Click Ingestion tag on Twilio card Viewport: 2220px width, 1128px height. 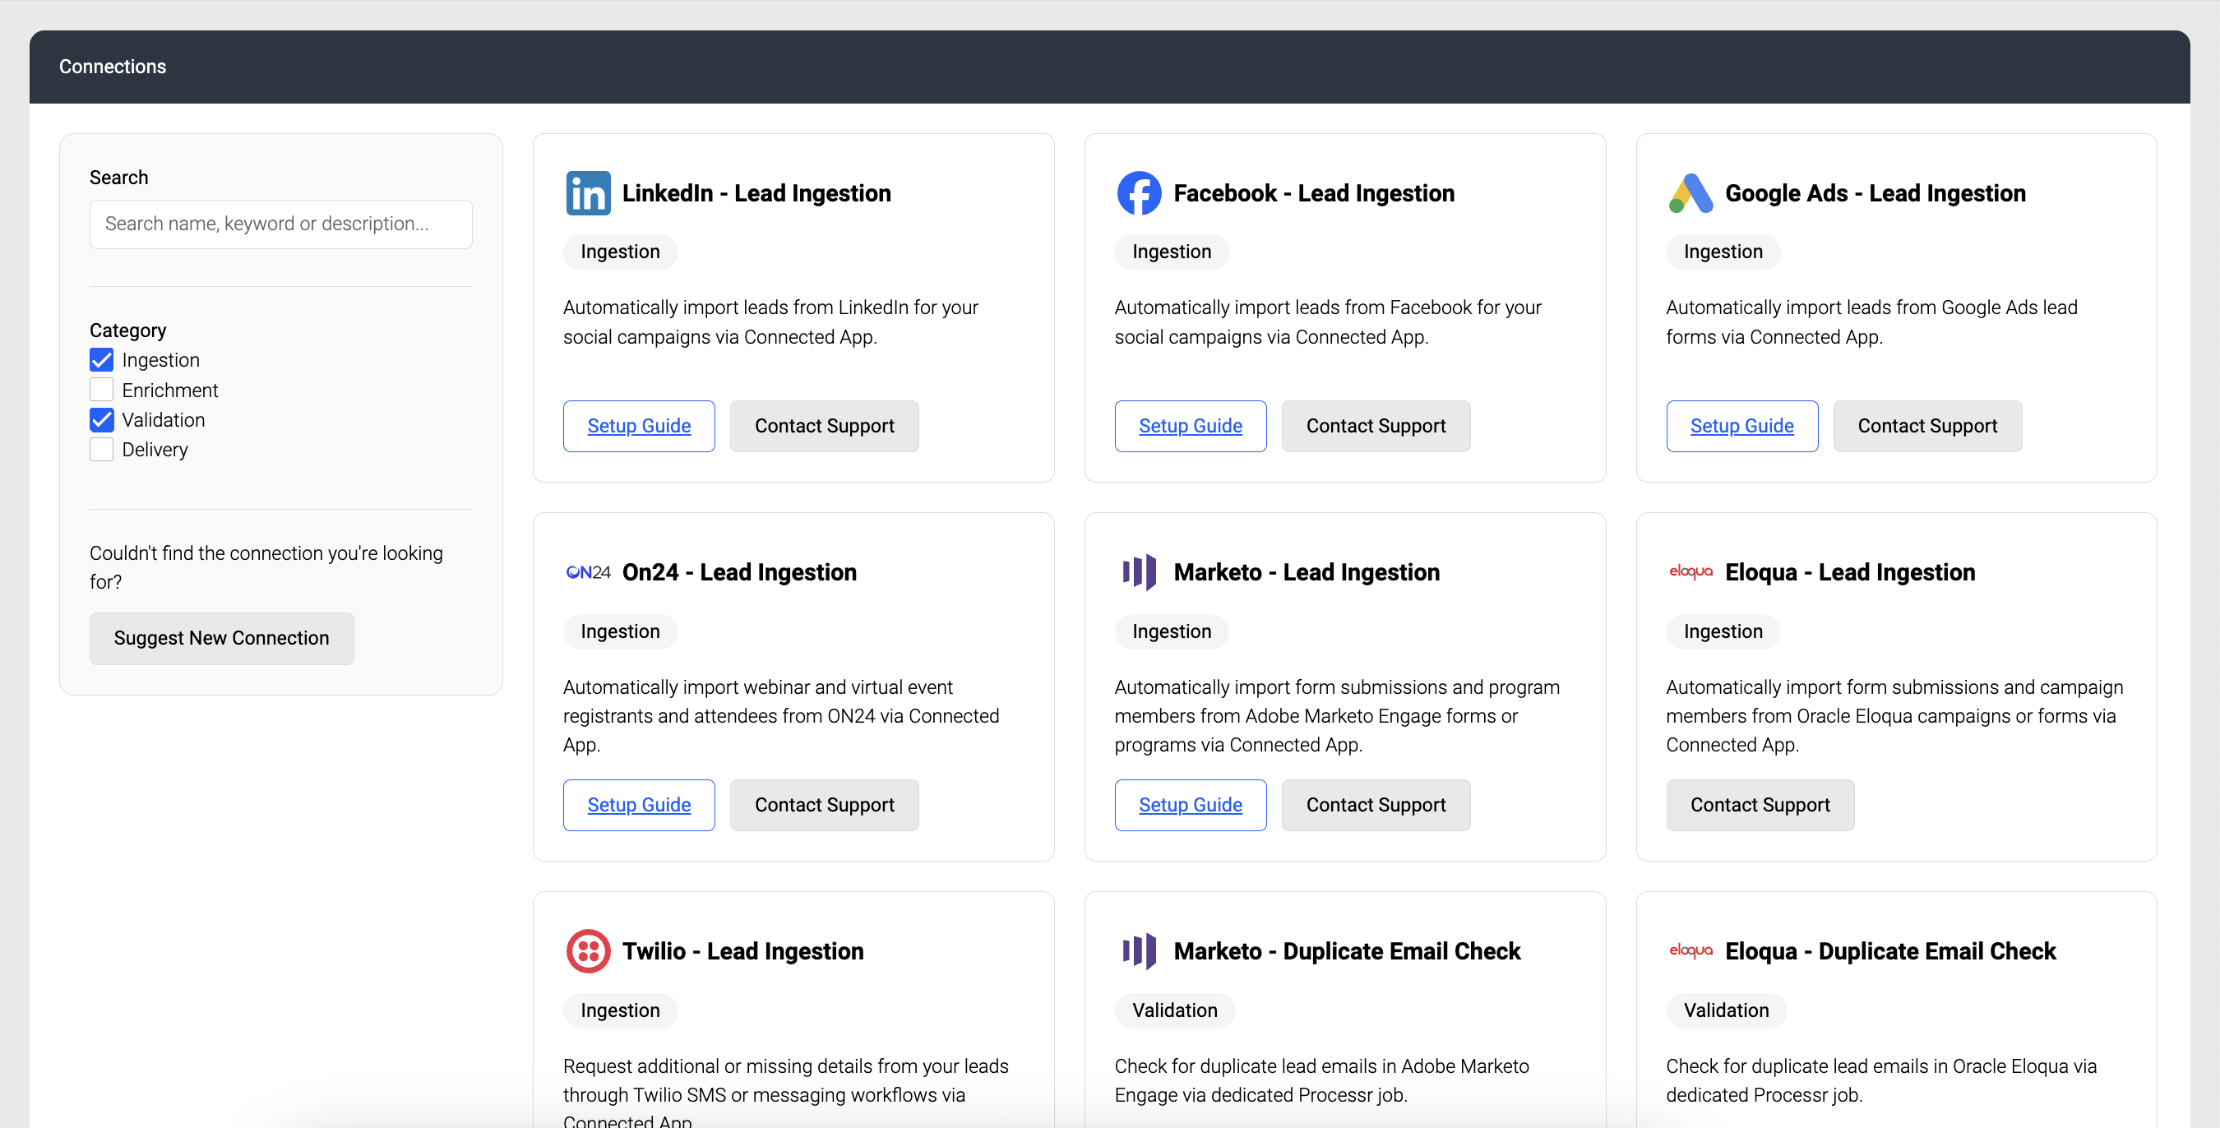pyautogui.click(x=621, y=1010)
